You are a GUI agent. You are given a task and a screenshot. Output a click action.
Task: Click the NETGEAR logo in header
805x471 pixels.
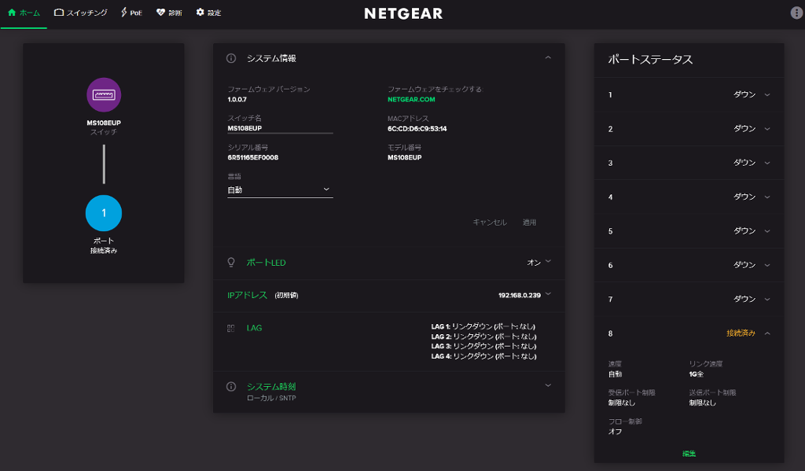pyautogui.click(x=403, y=13)
